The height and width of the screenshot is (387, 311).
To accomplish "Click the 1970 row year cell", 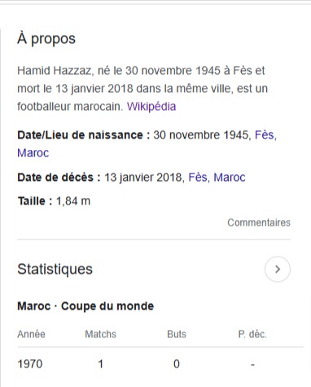I will pyautogui.click(x=30, y=364).
